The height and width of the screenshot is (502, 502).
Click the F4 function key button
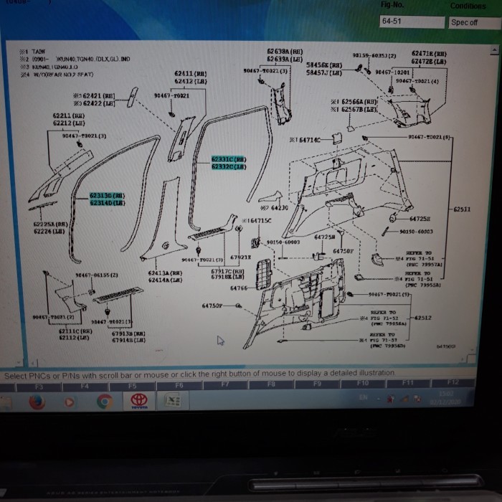click(85, 387)
